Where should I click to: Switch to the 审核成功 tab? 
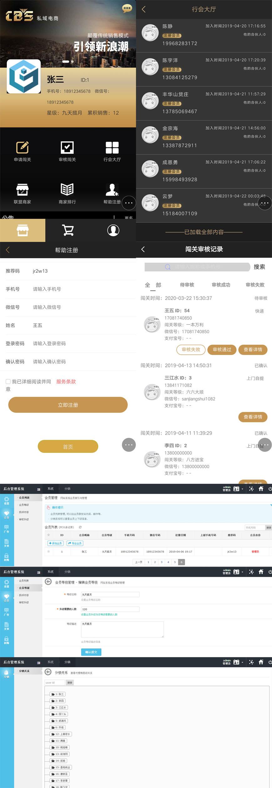click(221, 285)
